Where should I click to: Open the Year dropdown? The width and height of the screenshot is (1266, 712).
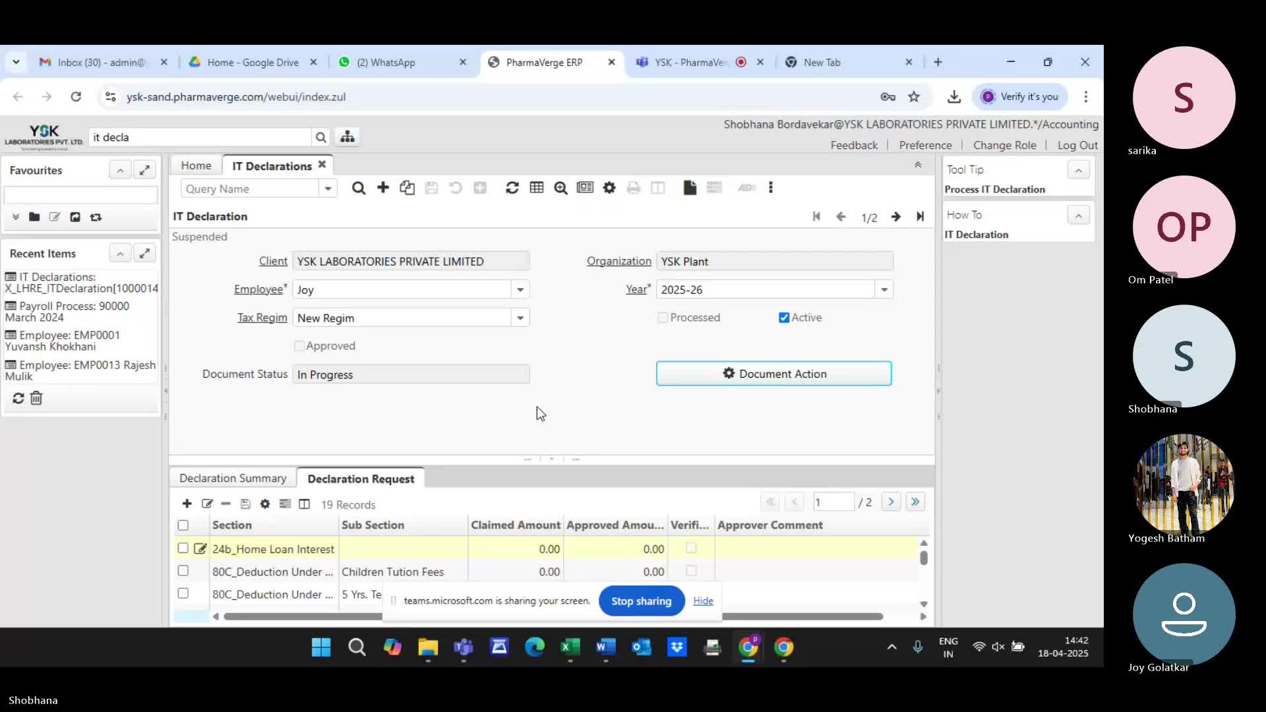tap(884, 289)
